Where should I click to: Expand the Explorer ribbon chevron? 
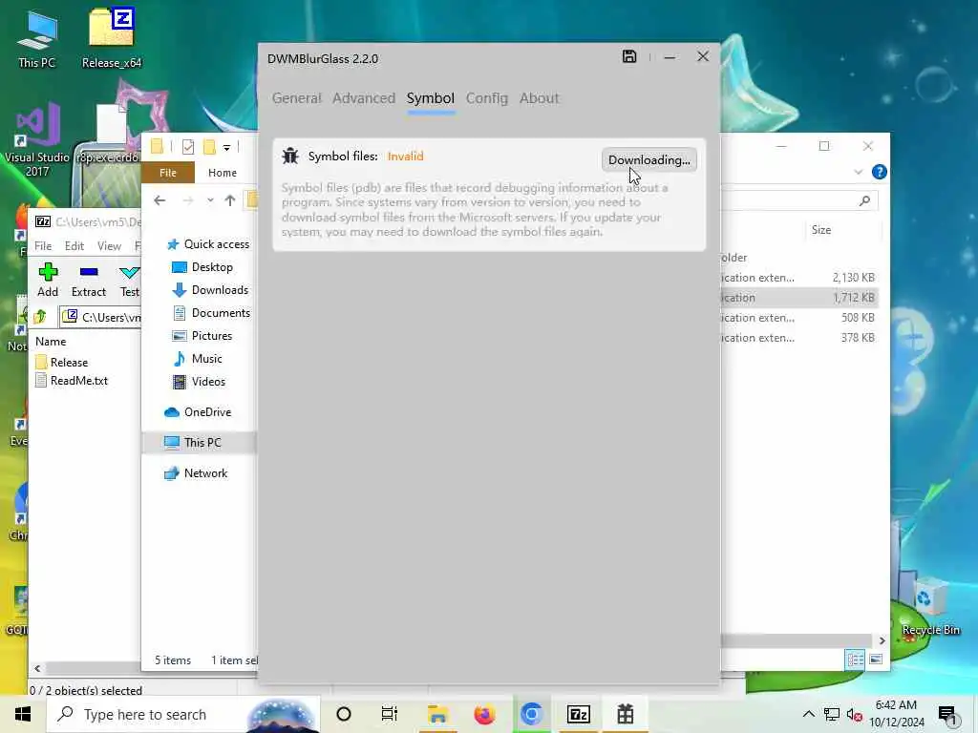tap(859, 172)
